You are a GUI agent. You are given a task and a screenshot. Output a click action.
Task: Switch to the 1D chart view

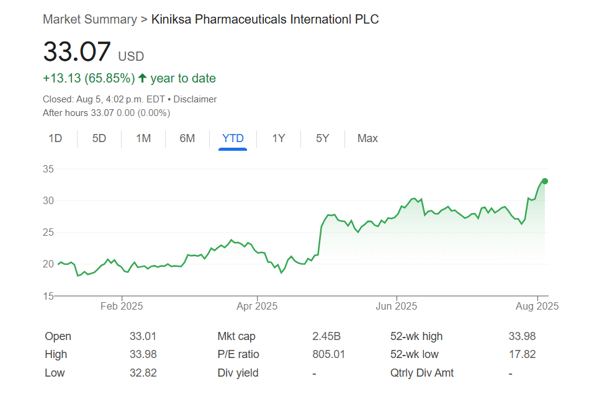click(55, 138)
